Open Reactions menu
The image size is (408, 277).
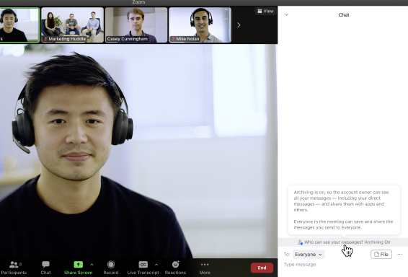175,268
